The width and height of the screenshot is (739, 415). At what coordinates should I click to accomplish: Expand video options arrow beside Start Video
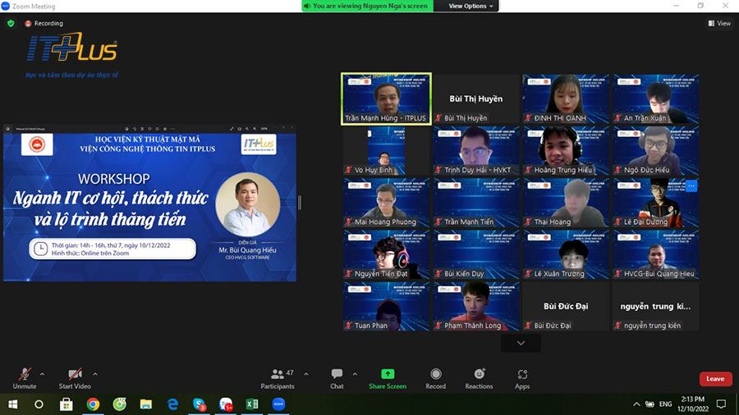[x=95, y=374]
